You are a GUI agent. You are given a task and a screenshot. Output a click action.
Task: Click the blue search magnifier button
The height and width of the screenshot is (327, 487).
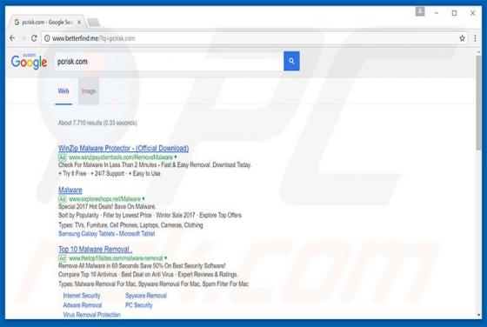(x=291, y=61)
